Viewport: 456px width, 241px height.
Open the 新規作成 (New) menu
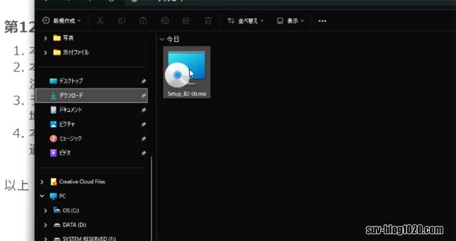[x=61, y=21]
